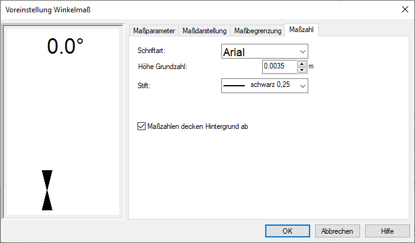The height and width of the screenshot is (243, 415).
Task: Confirm with the OK button
Action: [287, 231]
